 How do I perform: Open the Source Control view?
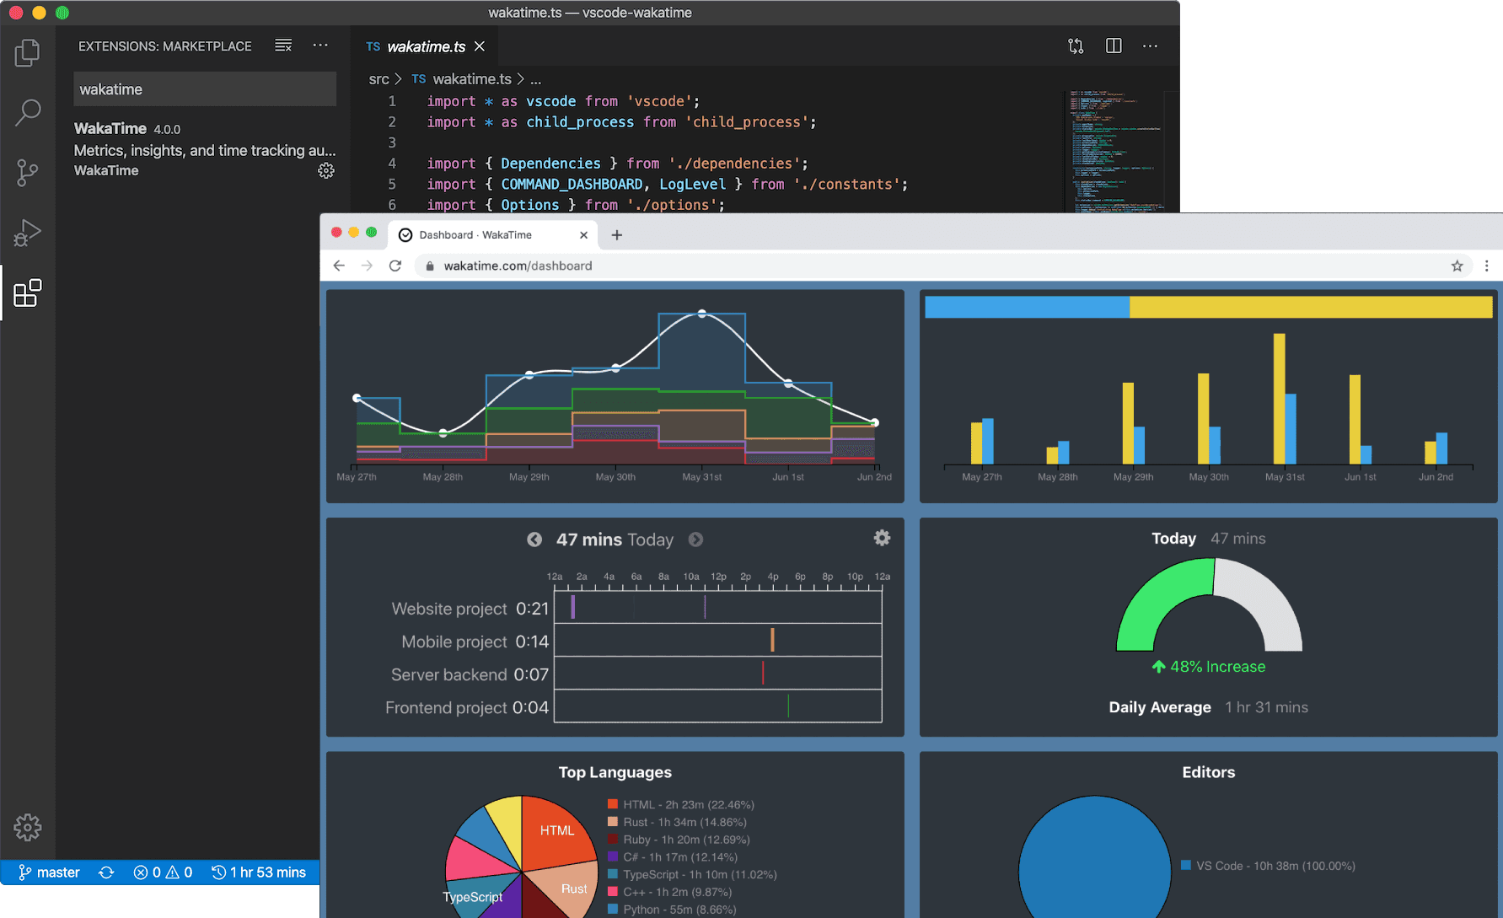(27, 173)
